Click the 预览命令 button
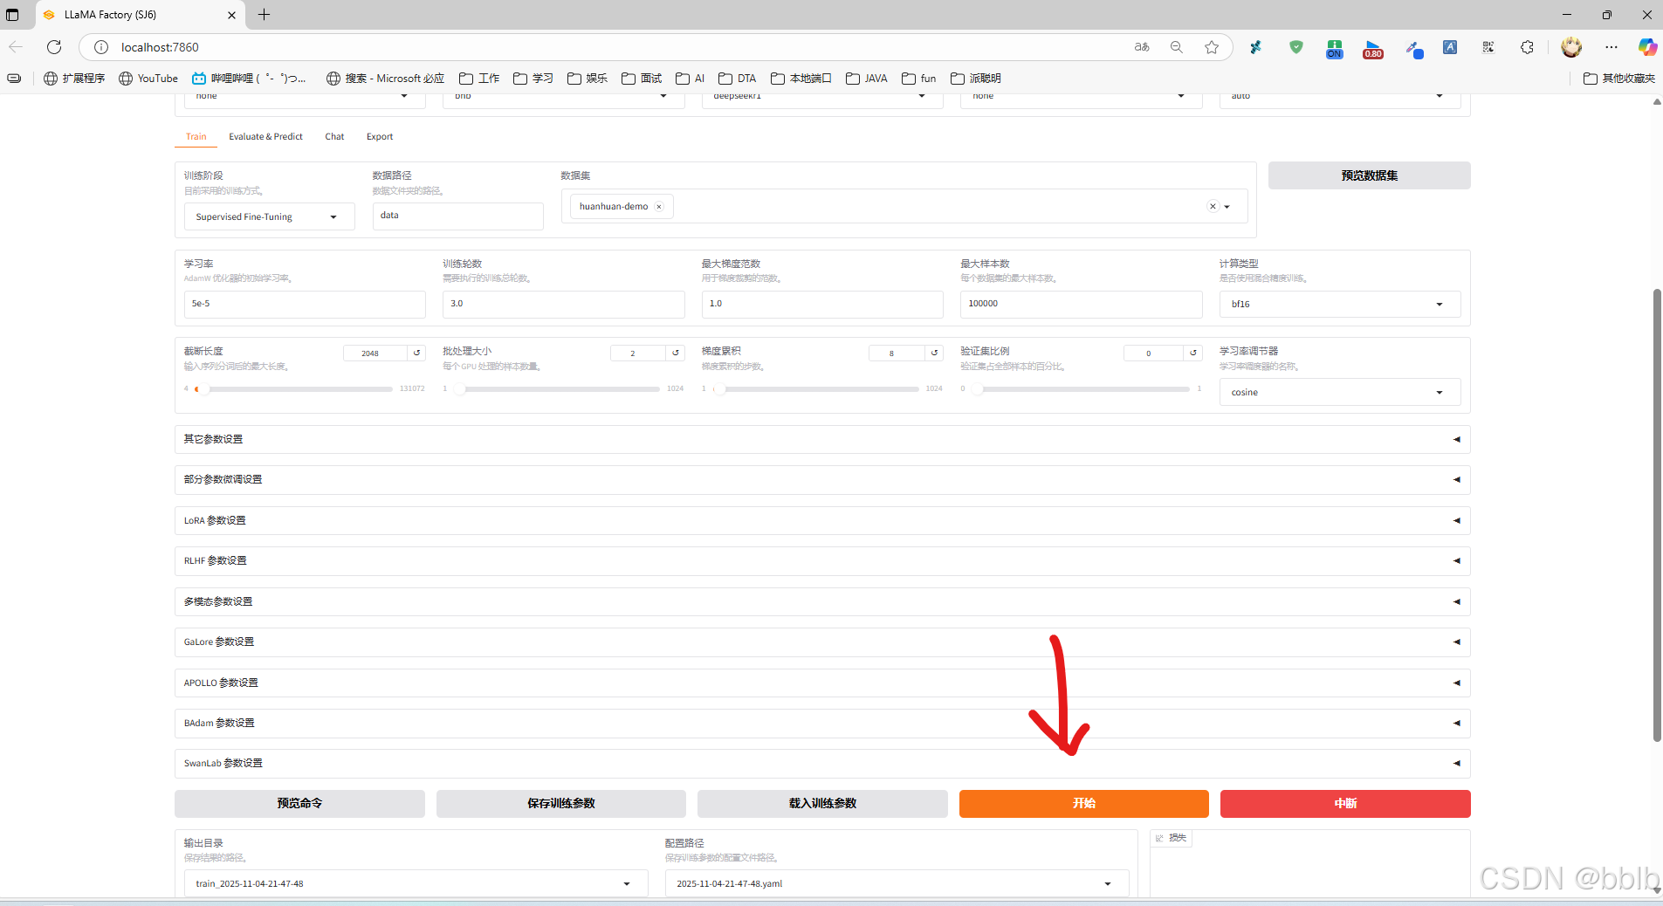The image size is (1663, 906). click(x=299, y=803)
